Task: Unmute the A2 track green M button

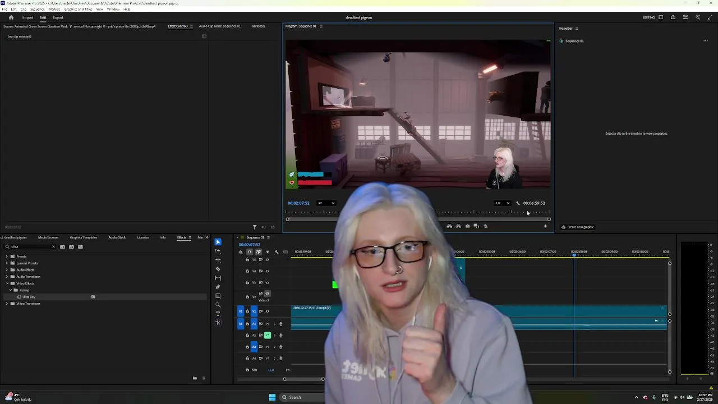Action: [x=267, y=335]
